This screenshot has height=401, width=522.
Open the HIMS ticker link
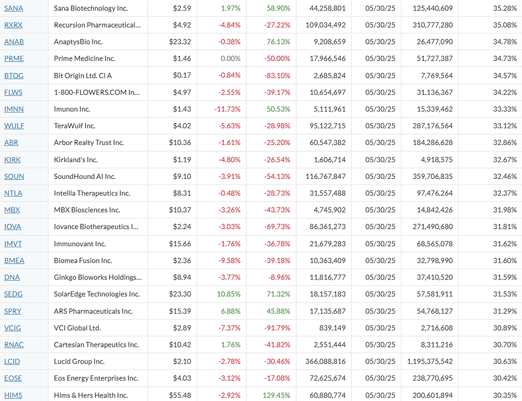coord(14,395)
